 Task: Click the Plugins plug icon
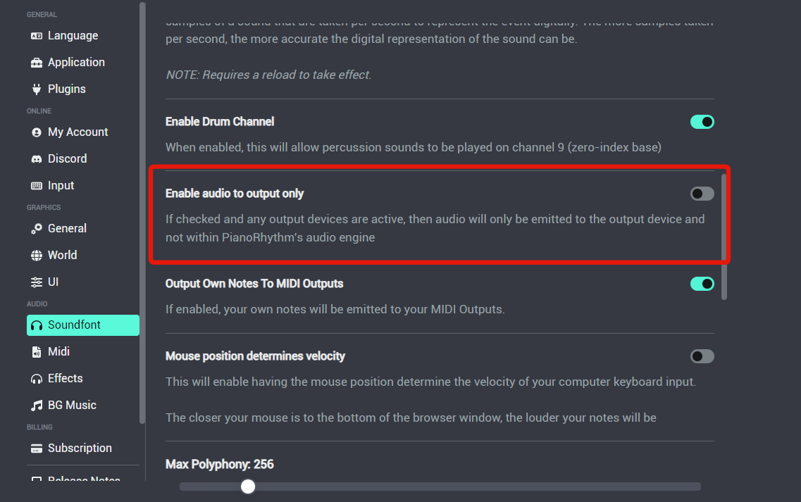tap(36, 89)
